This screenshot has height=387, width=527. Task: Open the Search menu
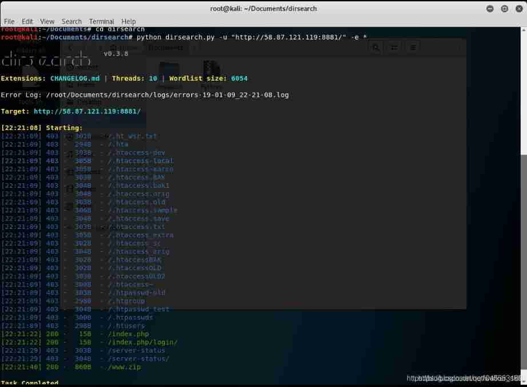(71, 21)
